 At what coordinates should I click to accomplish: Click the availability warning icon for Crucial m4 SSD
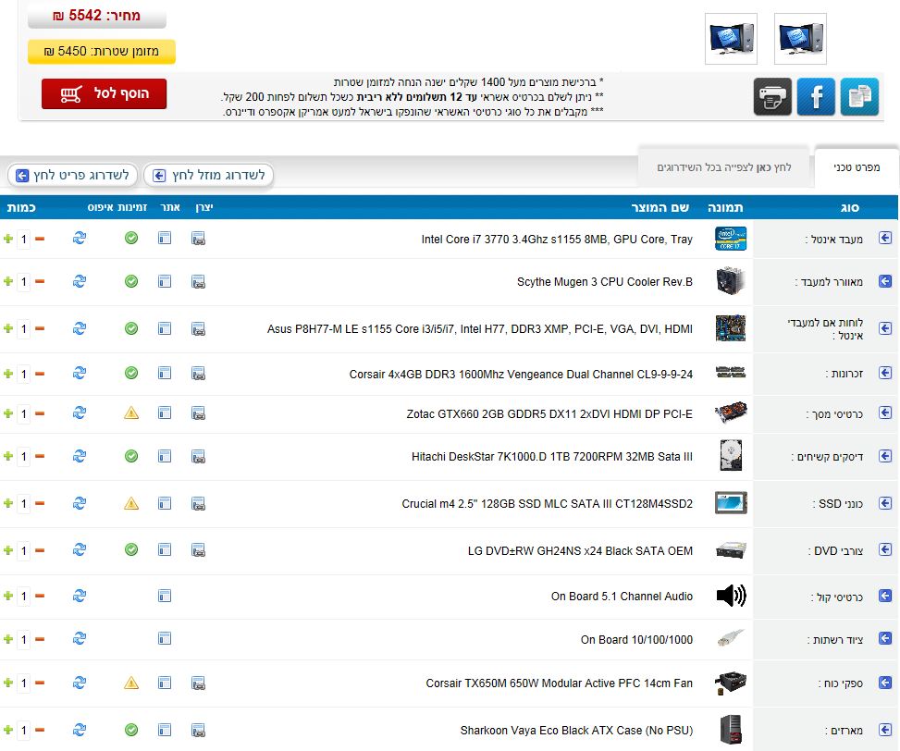click(131, 503)
